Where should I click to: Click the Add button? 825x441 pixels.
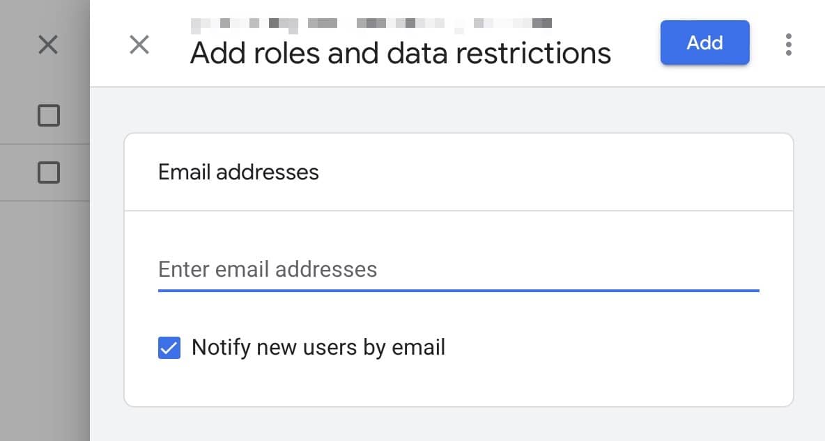tap(704, 42)
